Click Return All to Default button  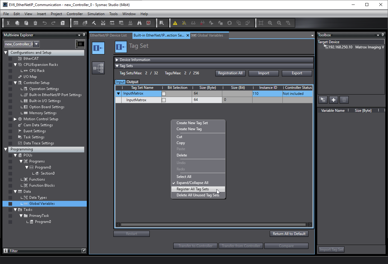click(289, 234)
